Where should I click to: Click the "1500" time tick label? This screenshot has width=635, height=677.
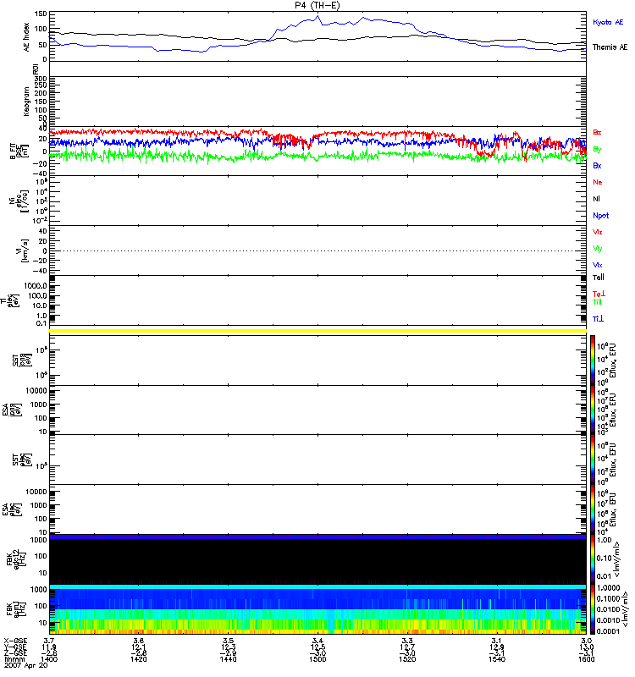[317, 659]
